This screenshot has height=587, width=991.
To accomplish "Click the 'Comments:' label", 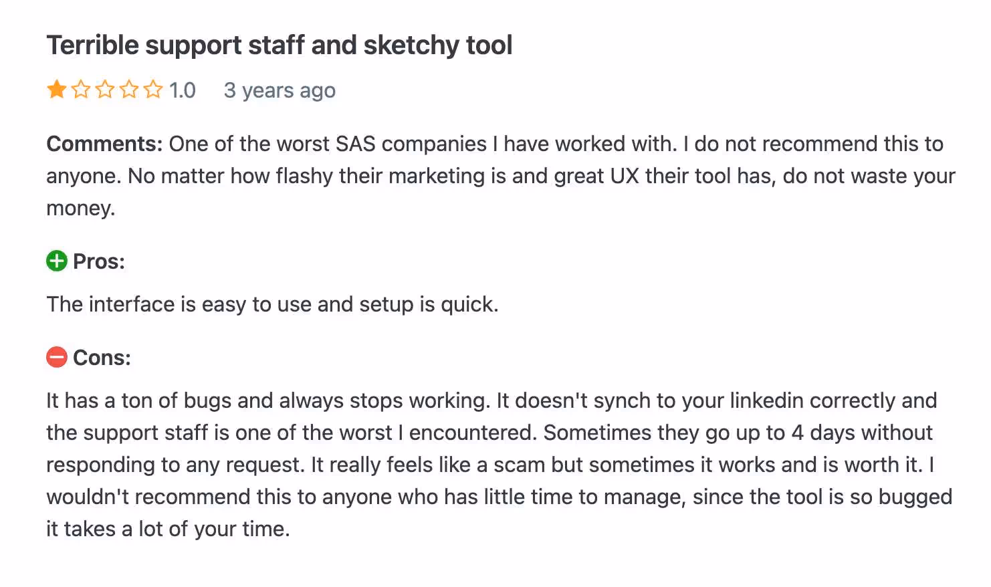I will (x=104, y=144).
